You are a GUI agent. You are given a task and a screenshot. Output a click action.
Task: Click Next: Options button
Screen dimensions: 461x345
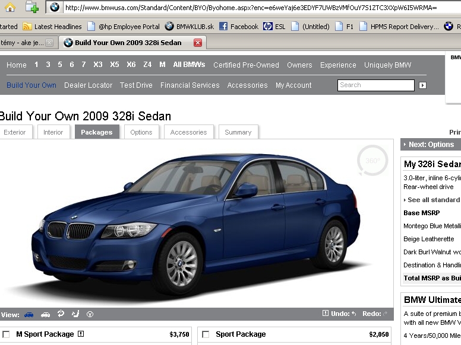point(431,144)
